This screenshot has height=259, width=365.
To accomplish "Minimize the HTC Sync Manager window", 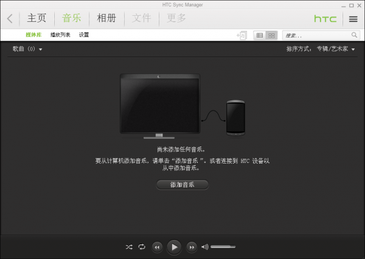I will click(344, 5).
